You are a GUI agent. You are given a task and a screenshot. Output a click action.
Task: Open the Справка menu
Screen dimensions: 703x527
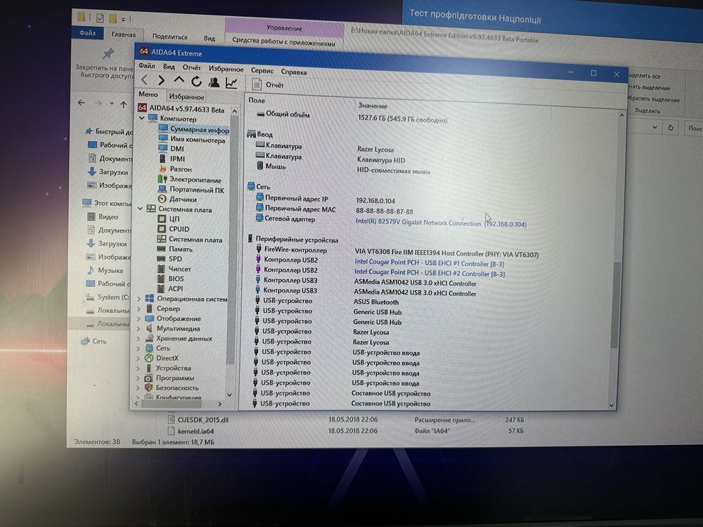(x=294, y=72)
